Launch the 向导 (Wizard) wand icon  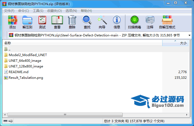(x=102, y=20)
